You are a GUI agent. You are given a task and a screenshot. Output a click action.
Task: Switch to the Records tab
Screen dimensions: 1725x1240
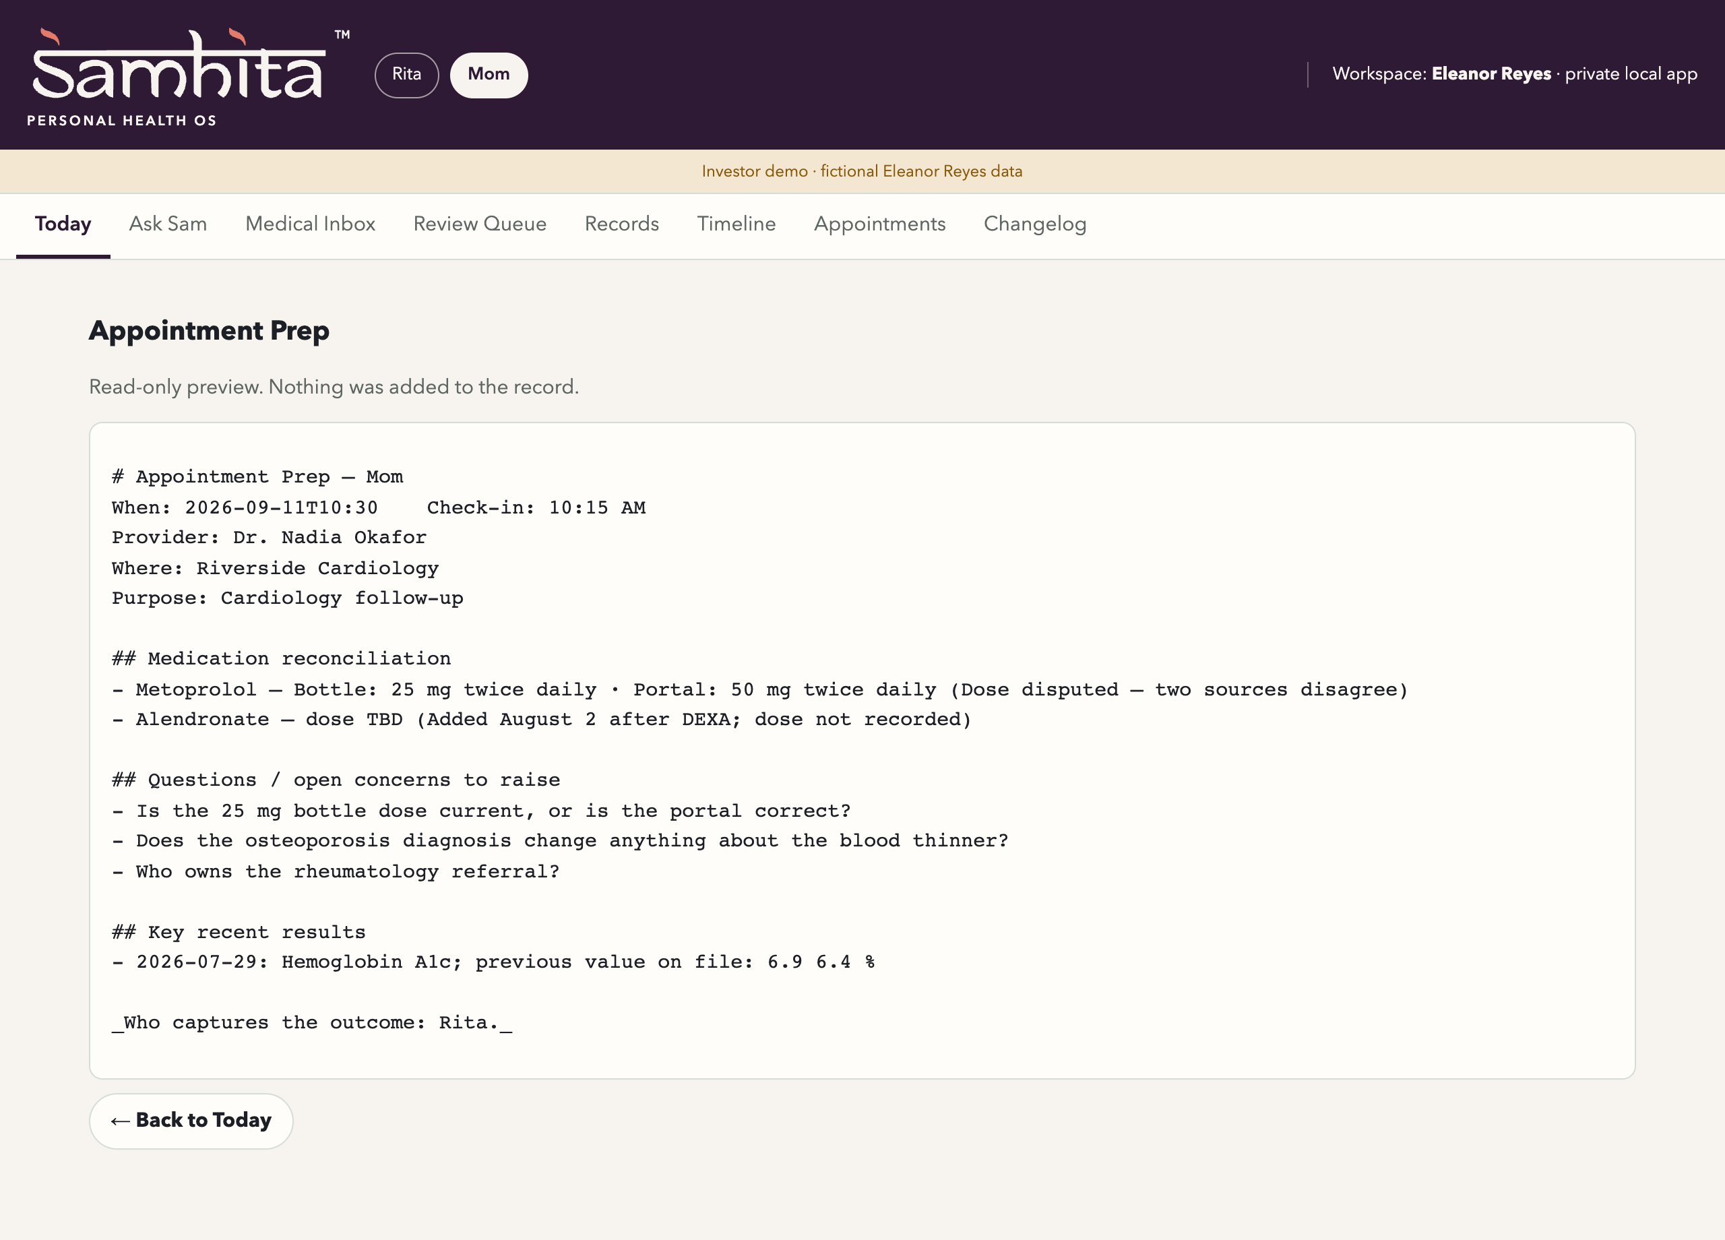point(621,224)
